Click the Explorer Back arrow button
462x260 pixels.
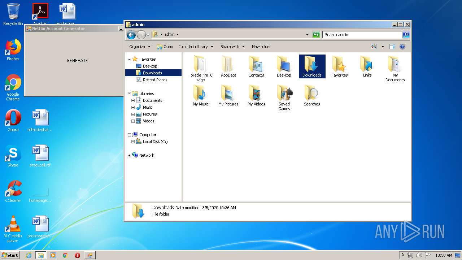pos(131,35)
